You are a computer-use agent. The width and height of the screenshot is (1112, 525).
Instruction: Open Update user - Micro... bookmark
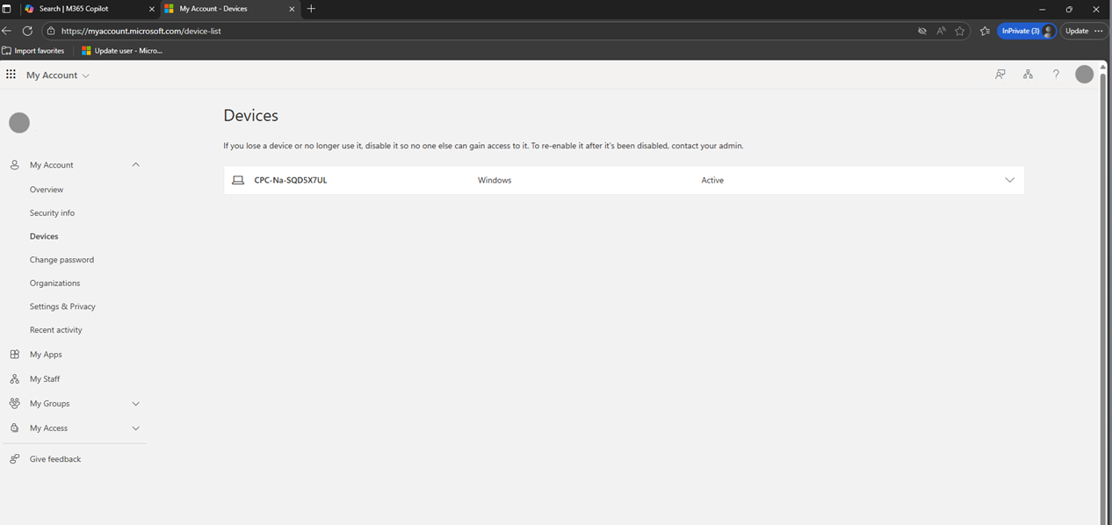click(122, 51)
